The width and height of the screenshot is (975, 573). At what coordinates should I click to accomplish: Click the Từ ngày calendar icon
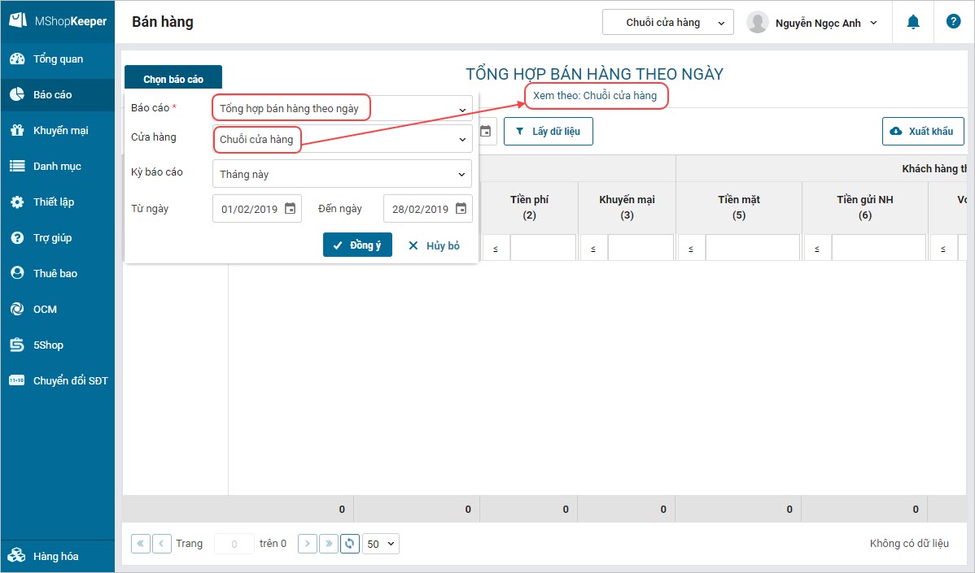291,209
